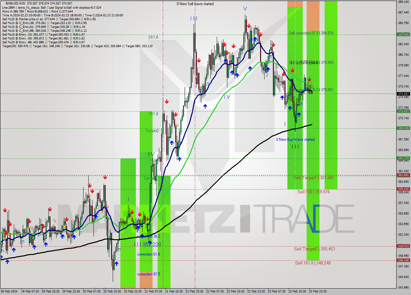Viewport: 411px width, 295px height.
Task: Click the BNBUSD,M30 symbol title text
Action: tap(15, 4)
